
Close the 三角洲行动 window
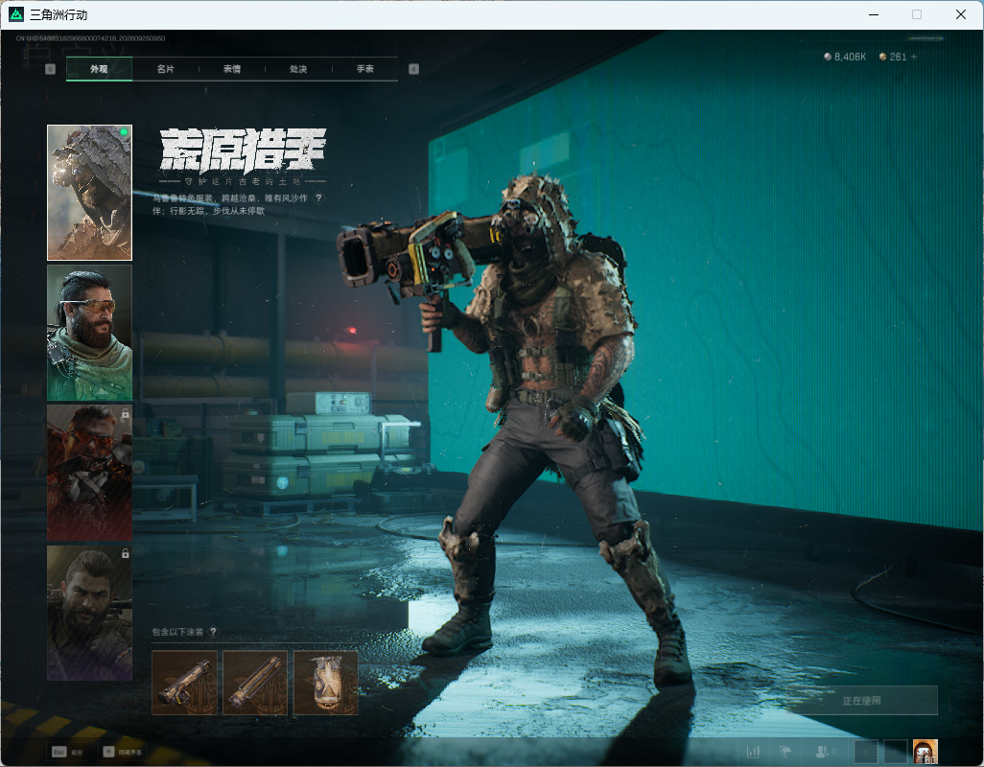(961, 14)
